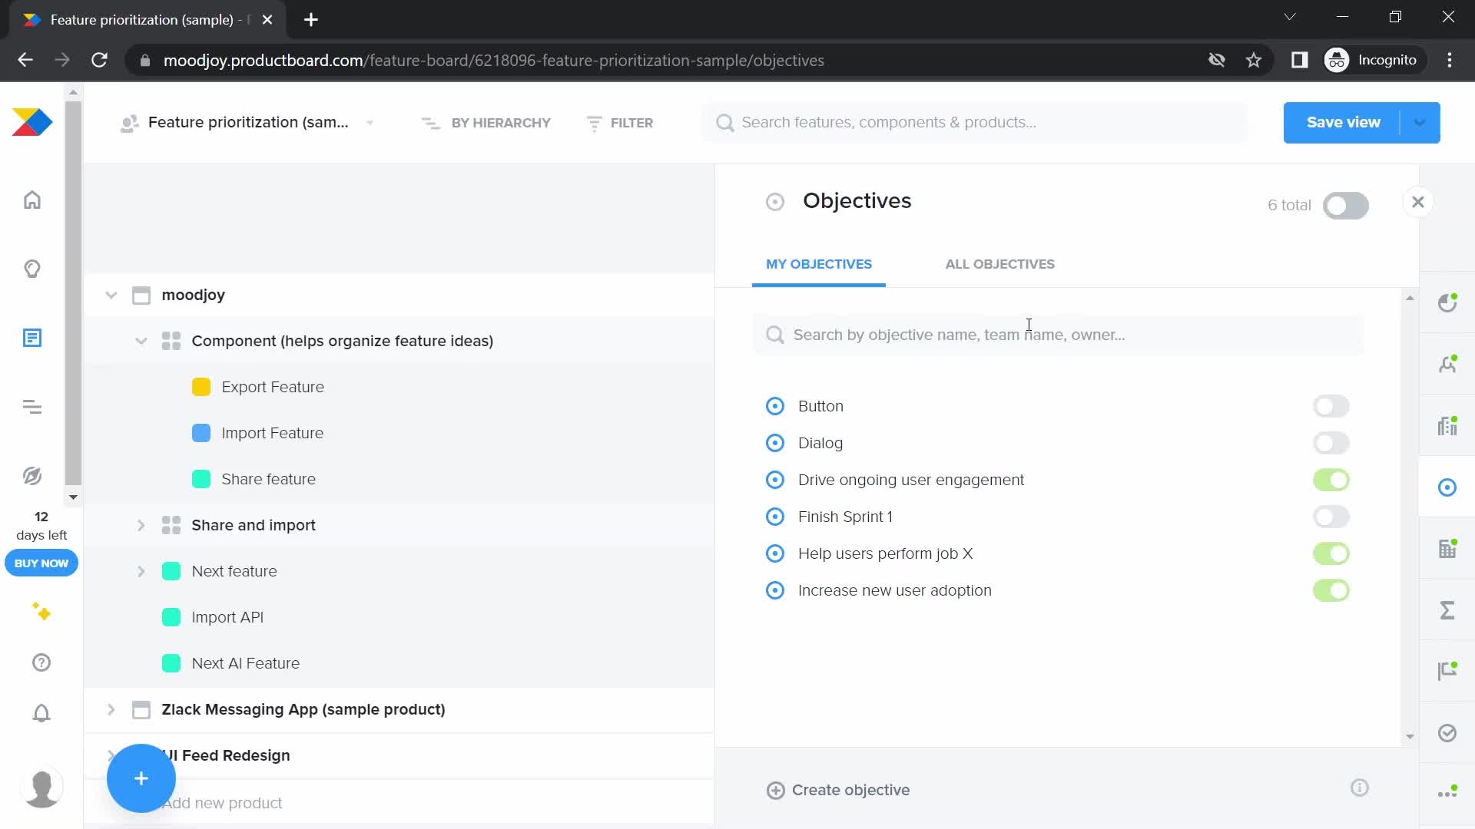Open a new browser tab
Viewport: 1475px width, 829px height.
tap(311, 20)
